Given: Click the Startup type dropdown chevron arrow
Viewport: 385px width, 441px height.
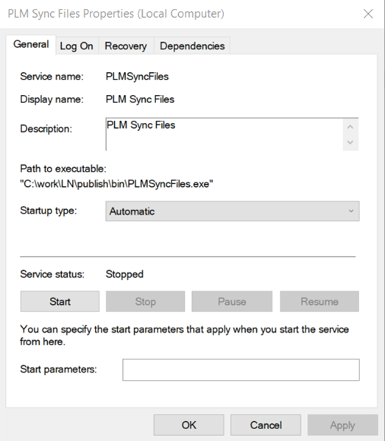Looking at the screenshot, I should (350, 211).
